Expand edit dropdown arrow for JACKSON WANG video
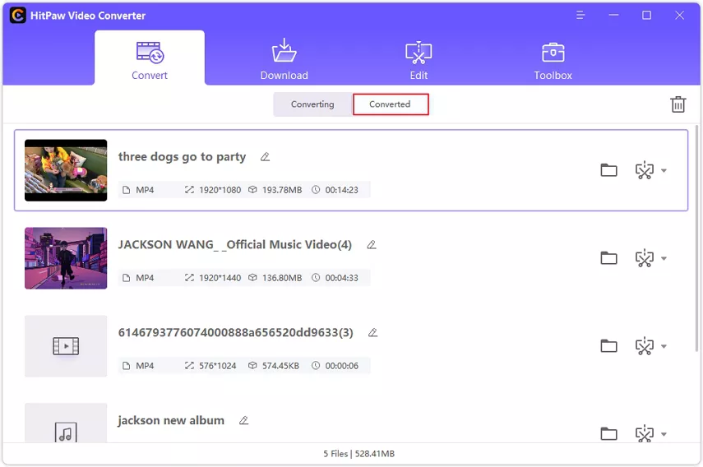This screenshot has width=703, height=467. 664,259
